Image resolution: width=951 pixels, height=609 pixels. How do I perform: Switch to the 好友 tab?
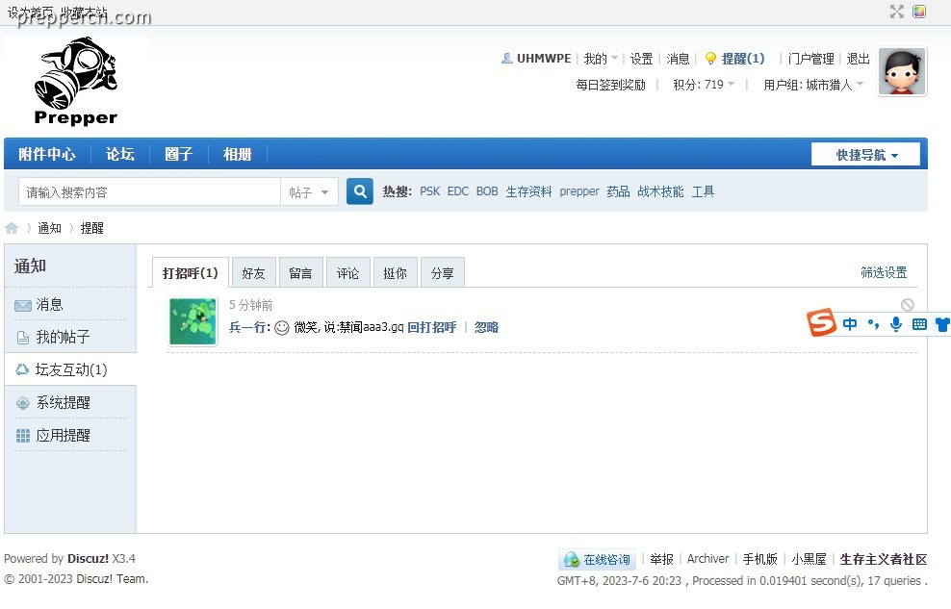[253, 272]
